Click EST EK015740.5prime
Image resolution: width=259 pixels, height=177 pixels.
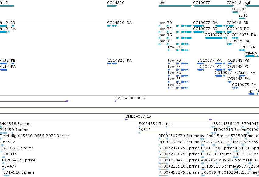pos(209,151)
